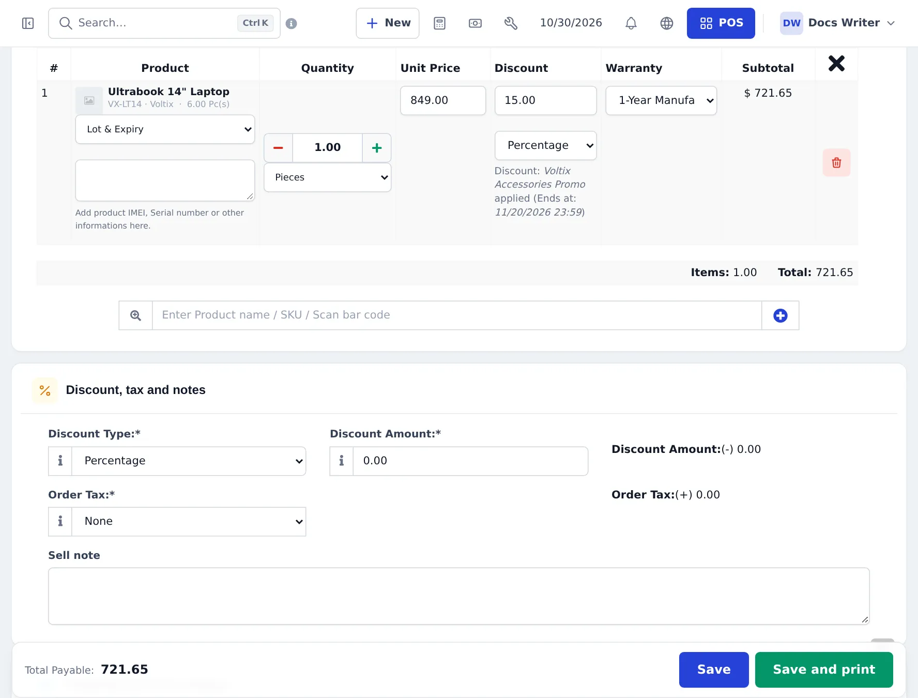Open the notifications bell
The height and width of the screenshot is (698, 918).
(x=631, y=23)
